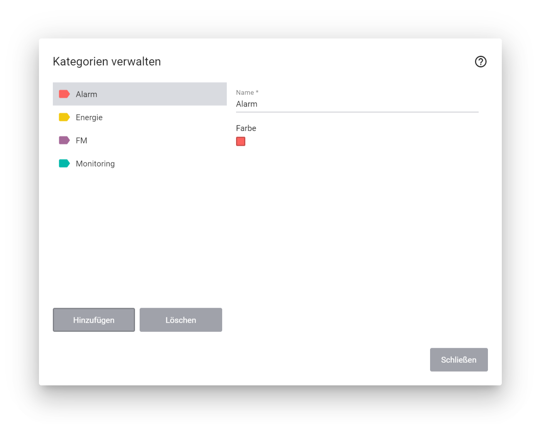The height and width of the screenshot is (424, 540).
Task: Close dialog with Schließen button
Action: [459, 360]
